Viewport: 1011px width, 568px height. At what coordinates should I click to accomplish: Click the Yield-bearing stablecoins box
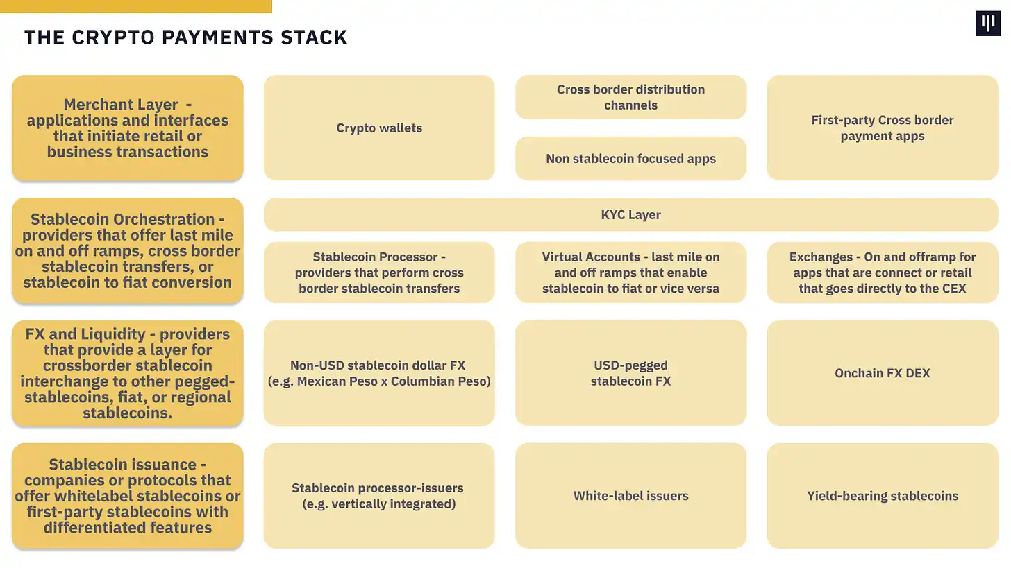882,496
